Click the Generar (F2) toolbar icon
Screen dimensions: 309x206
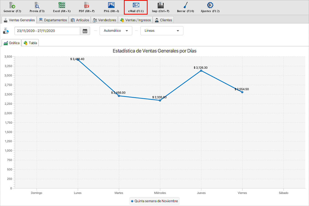click(12, 5)
